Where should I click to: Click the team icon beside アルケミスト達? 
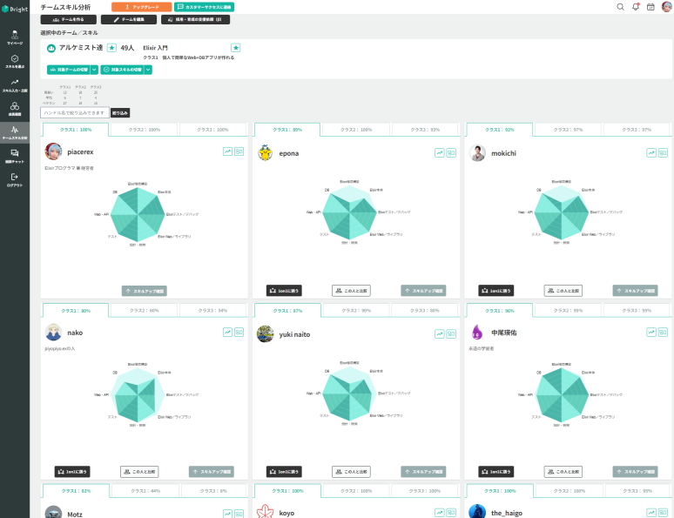(x=51, y=48)
